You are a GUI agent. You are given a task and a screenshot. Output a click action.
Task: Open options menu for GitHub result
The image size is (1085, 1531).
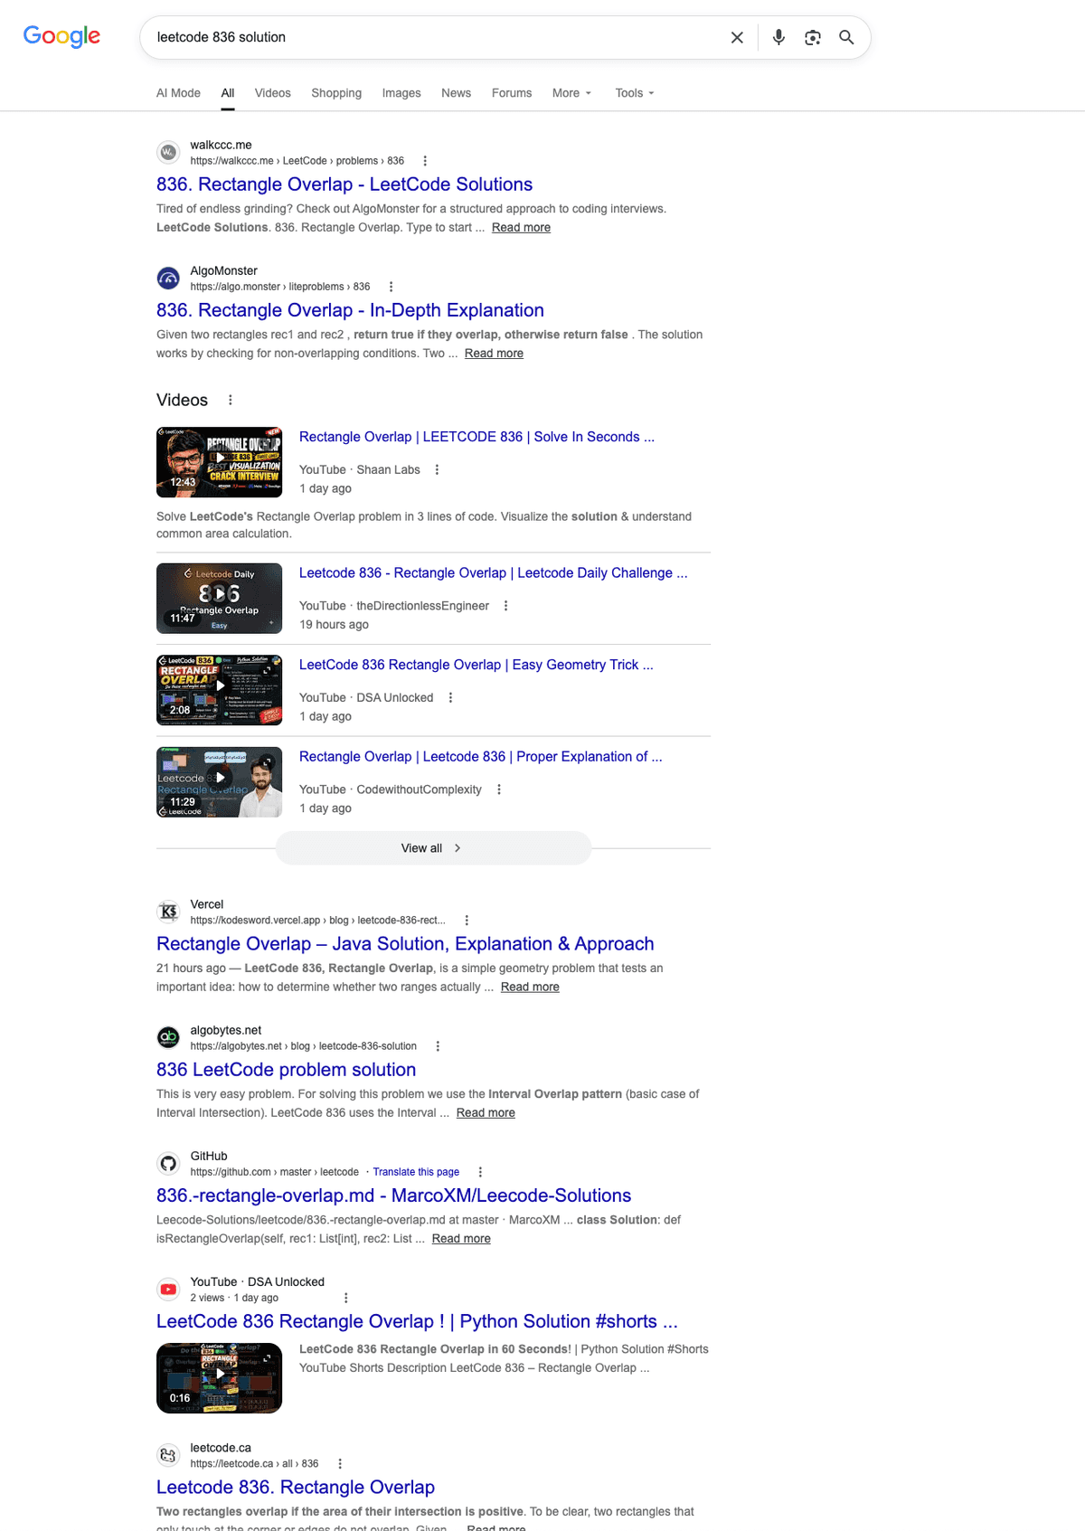(x=480, y=1172)
